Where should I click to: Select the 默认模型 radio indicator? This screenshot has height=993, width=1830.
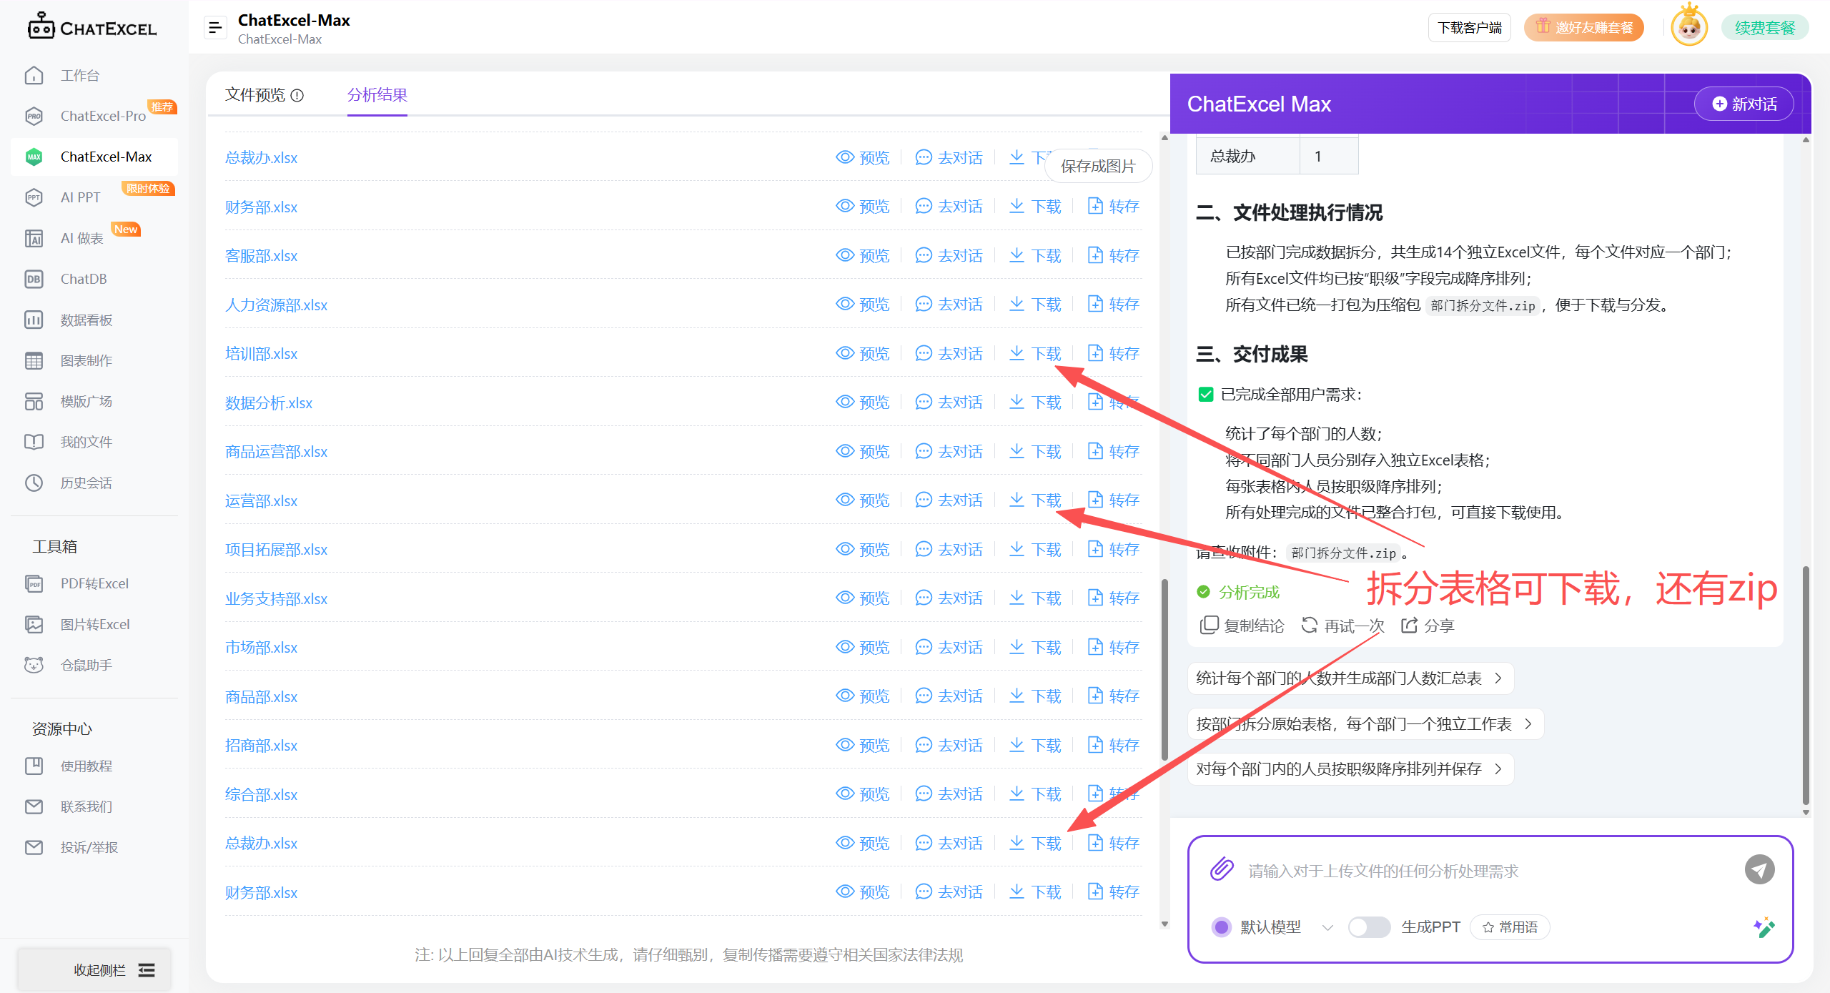[1222, 927]
